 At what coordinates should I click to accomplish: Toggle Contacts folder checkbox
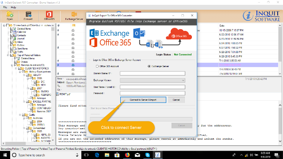pos(11,35)
